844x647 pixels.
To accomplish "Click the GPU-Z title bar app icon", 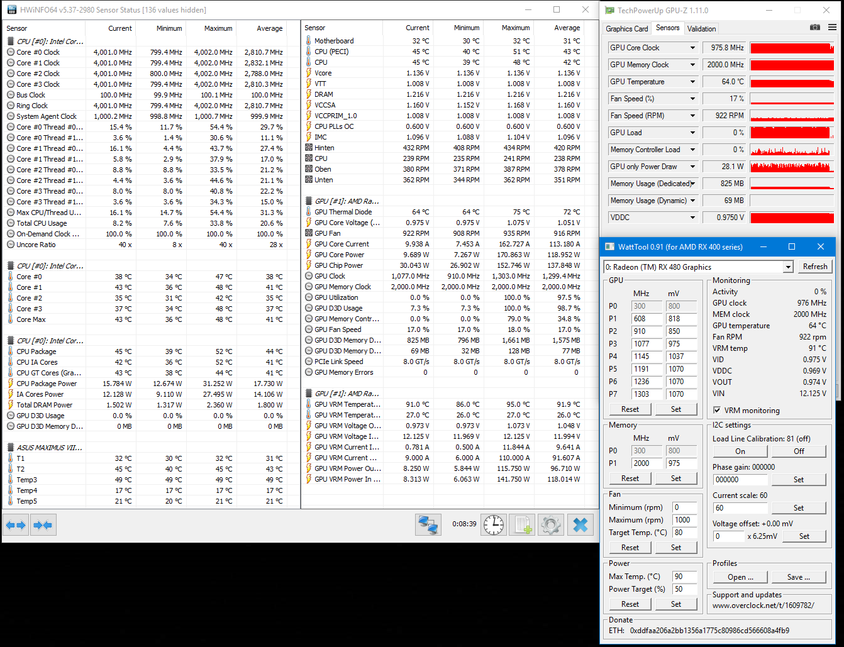I will point(609,10).
